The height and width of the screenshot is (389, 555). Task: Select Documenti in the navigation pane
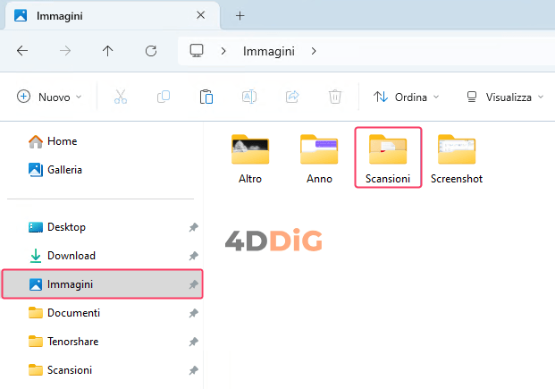point(73,313)
